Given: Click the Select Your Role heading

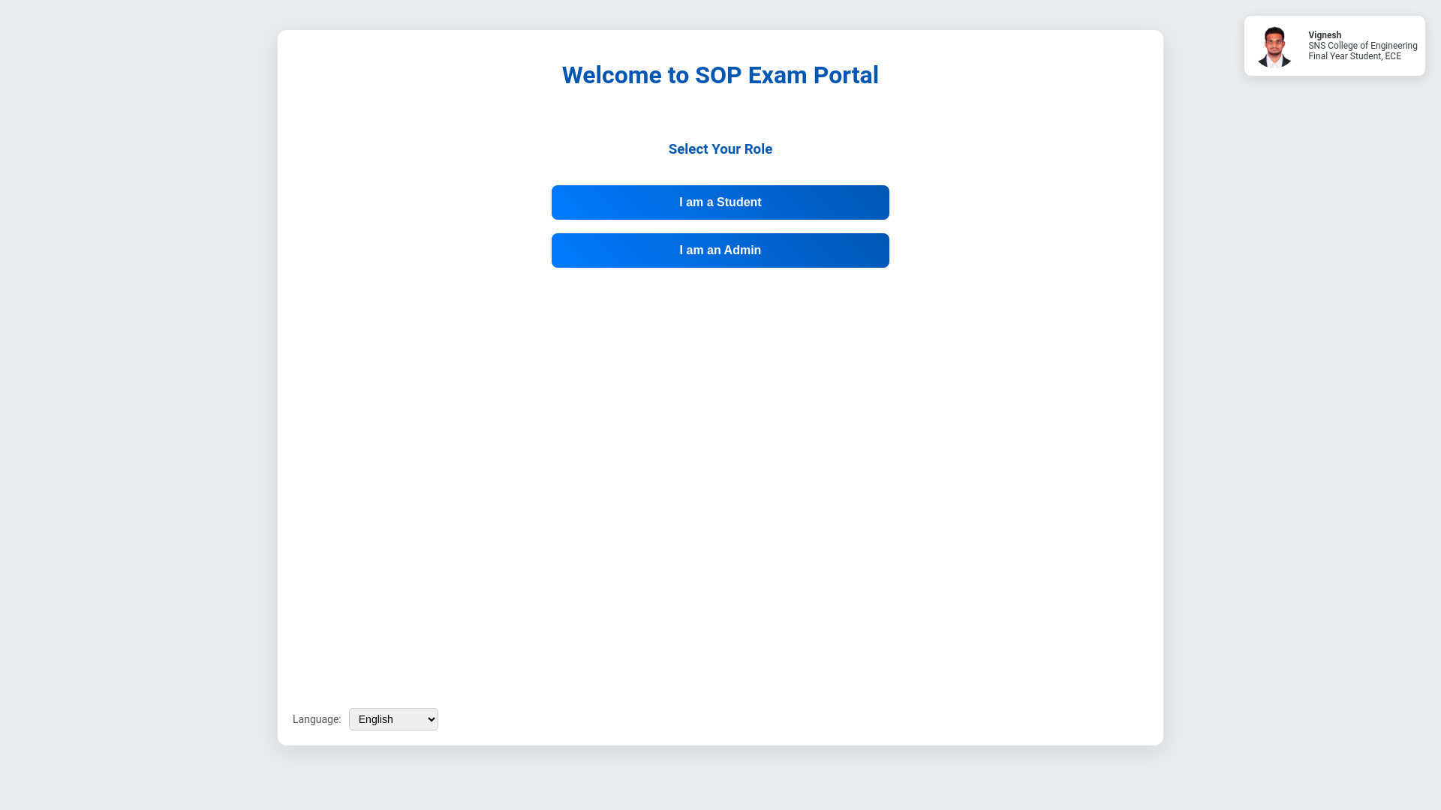Looking at the screenshot, I should pos(720,149).
